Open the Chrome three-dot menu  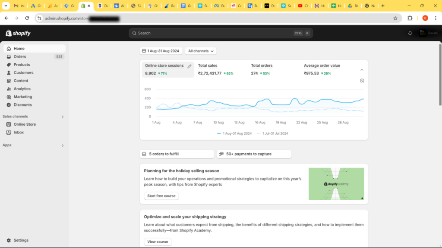click(x=436, y=18)
